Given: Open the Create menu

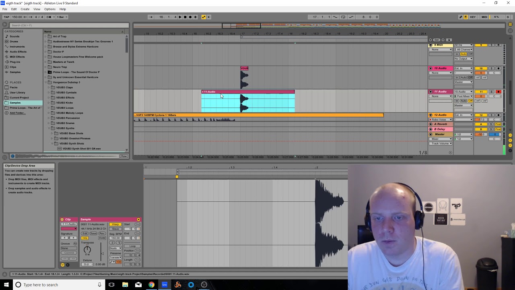Looking at the screenshot, I should point(25,9).
